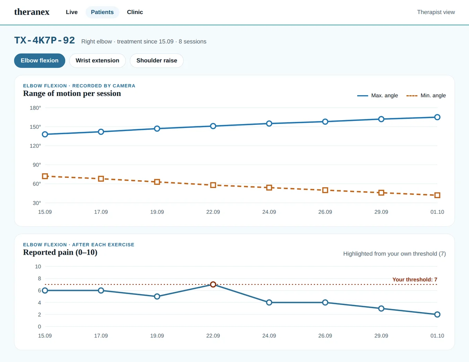Screen dimensions: 469x362
Task: Click pain point for 15.09
Action: pyautogui.click(x=45, y=291)
